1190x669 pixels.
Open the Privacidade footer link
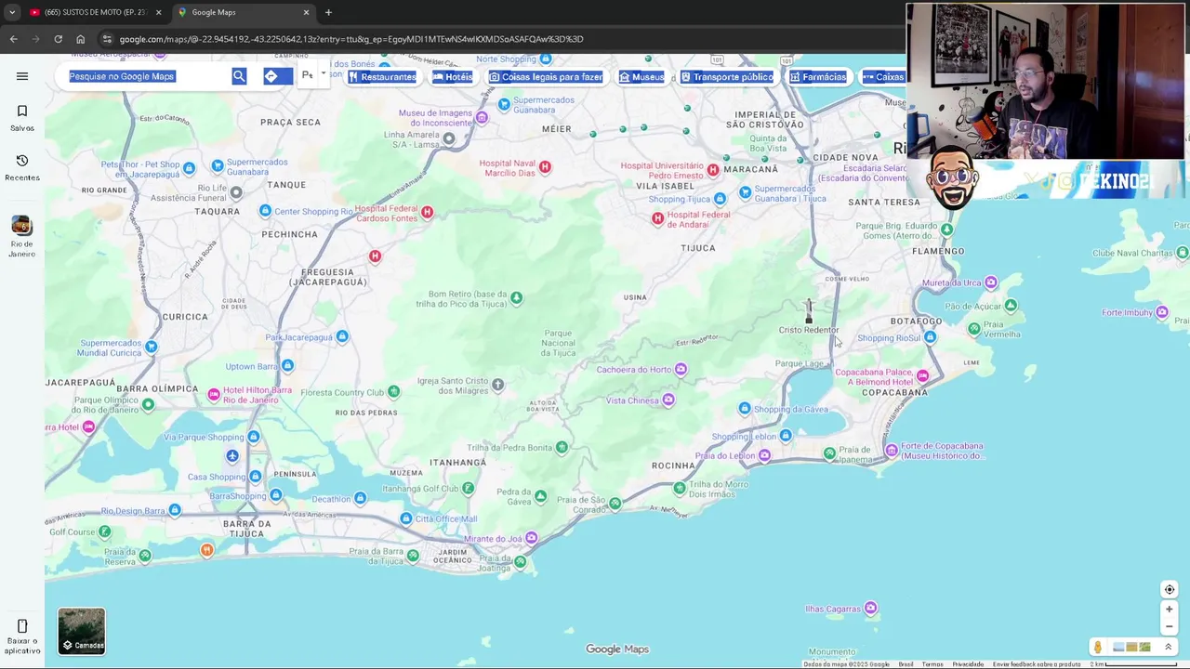[x=968, y=664]
